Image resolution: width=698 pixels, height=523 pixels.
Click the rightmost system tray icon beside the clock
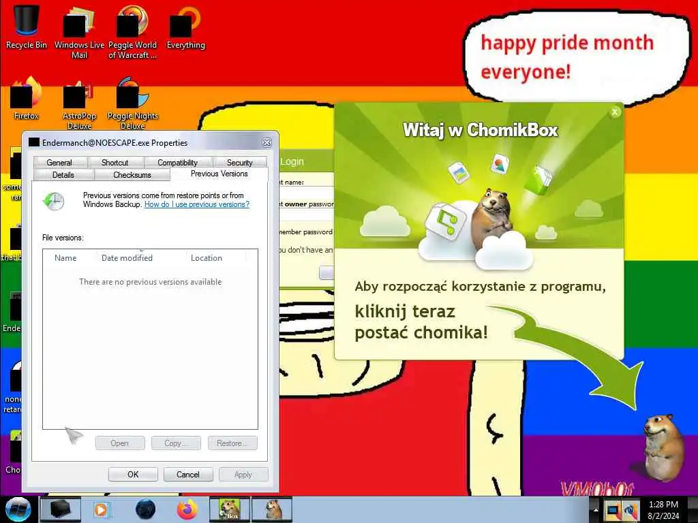click(631, 510)
